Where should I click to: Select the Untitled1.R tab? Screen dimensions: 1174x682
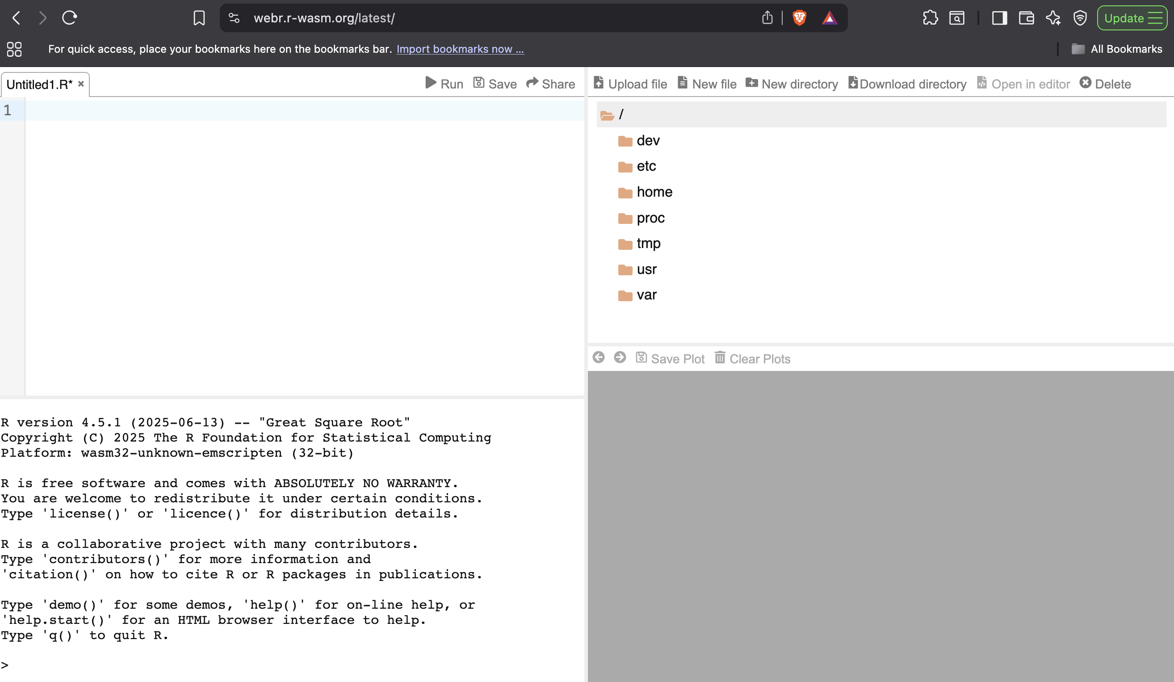[x=39, y=84]
